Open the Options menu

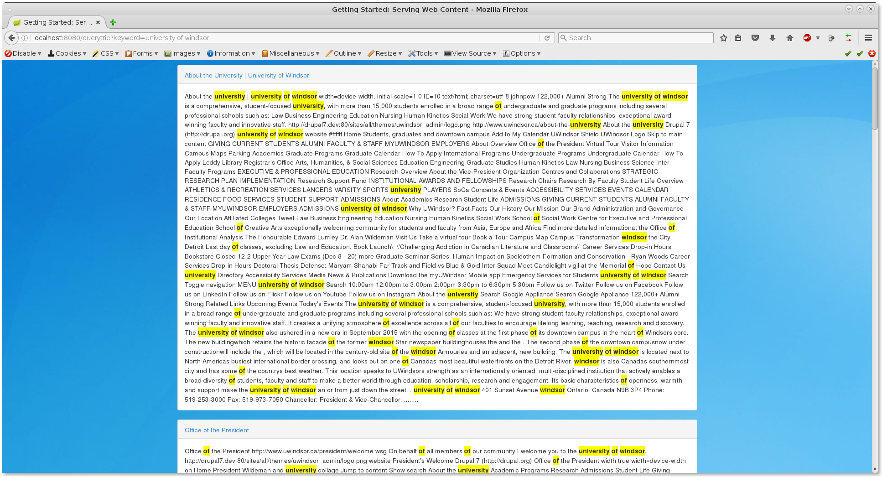(x=522, y=53)
